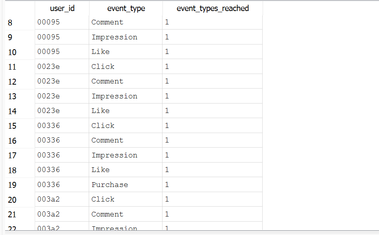The image size is (379, 235).
Task: Click the Like cell in row 10
Action: click(101, 52)
